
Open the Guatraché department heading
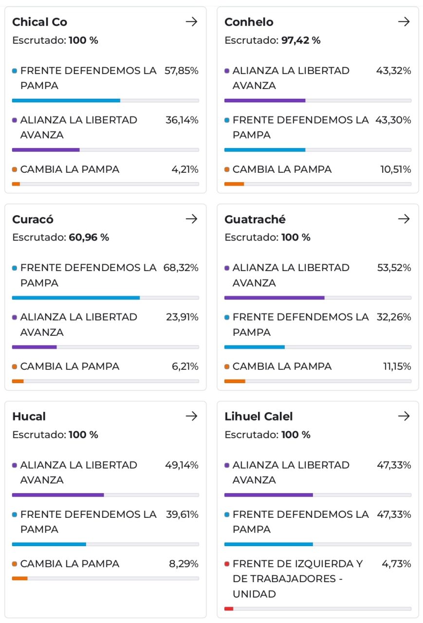click(255, 220)
